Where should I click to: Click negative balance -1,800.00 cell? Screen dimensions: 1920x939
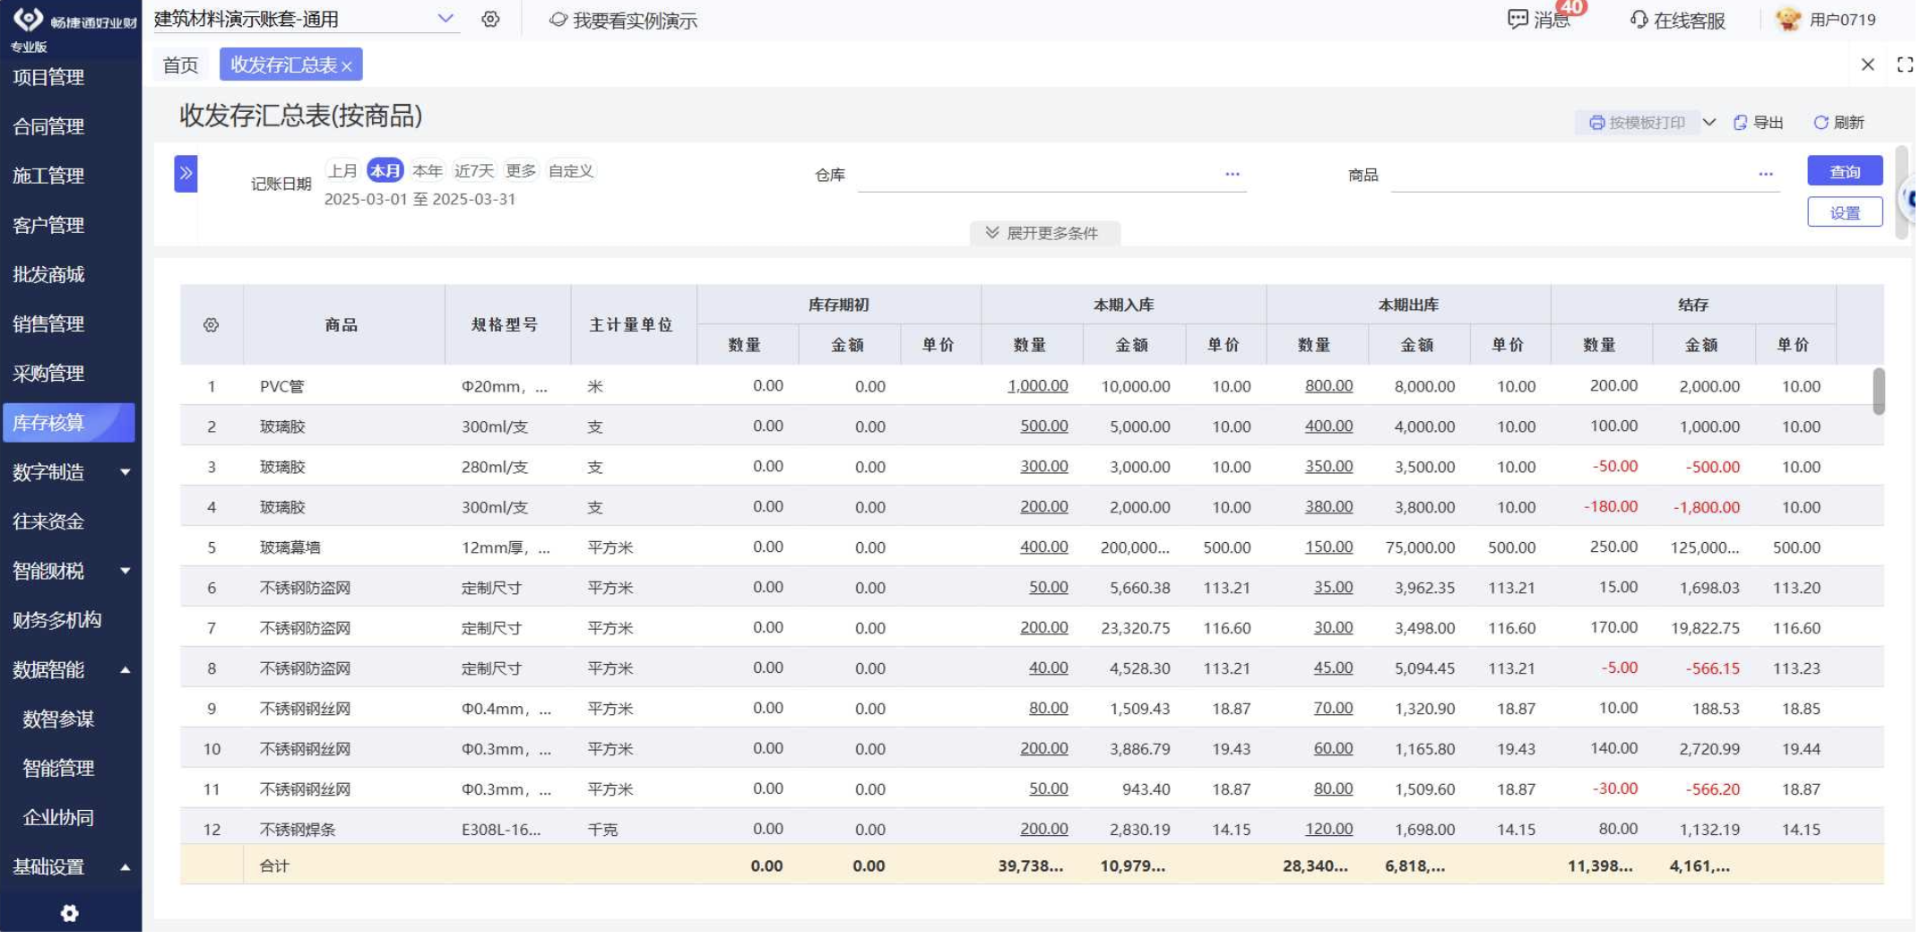pyautogui.click(x=1706, y=508)
